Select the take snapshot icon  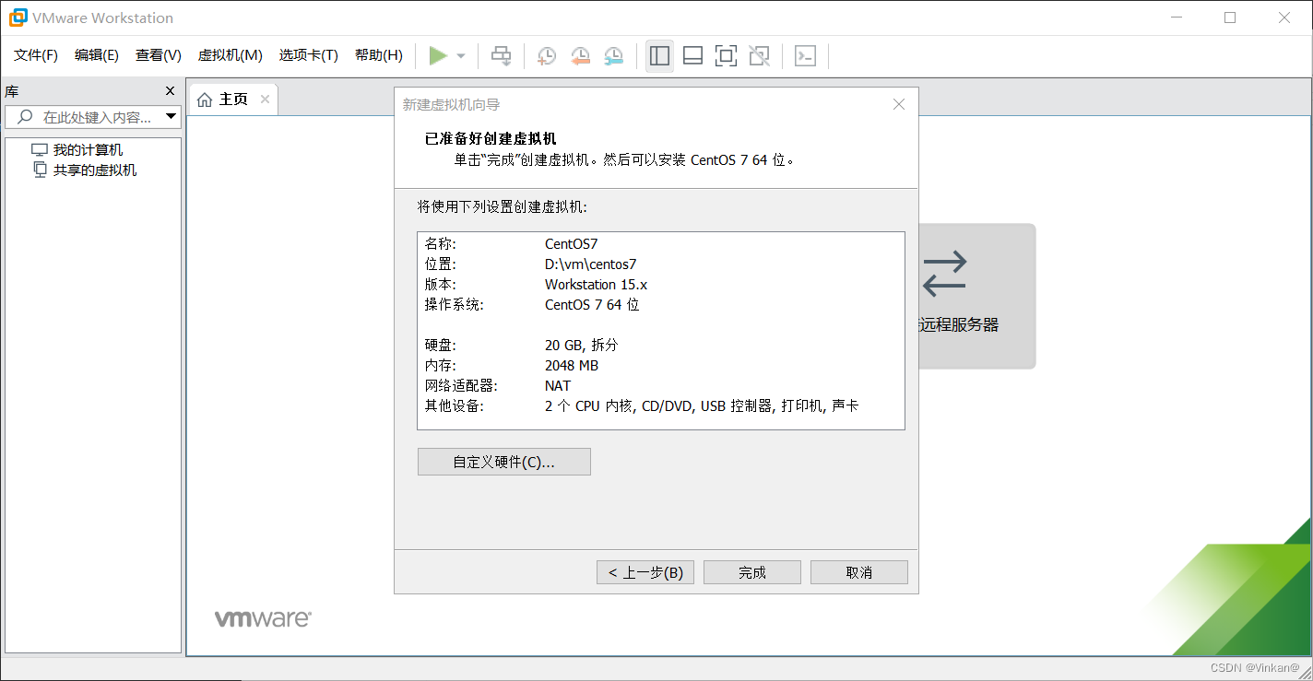point(546,55)
